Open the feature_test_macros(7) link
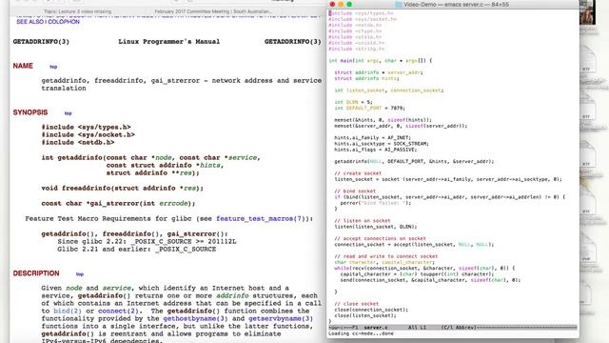The height and width of the screenshot is (343, 609). 261,218
